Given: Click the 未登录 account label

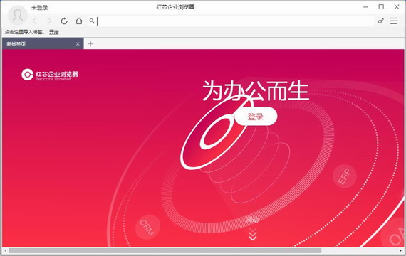Looking at the screenshot, I should coord(40,8).
